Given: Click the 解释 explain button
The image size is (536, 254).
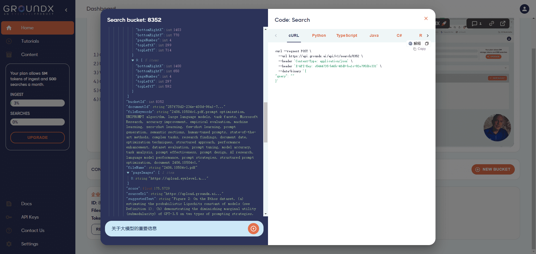Looking at the screenshot, I should (x=415, y=43).
